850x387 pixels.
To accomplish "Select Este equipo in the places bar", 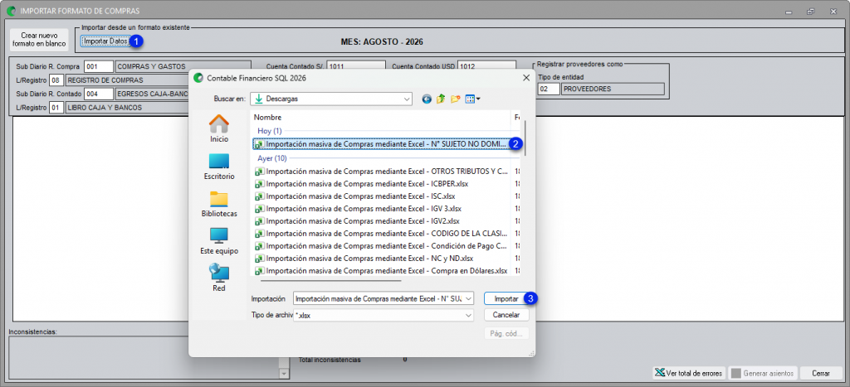I will coord(219,241).
